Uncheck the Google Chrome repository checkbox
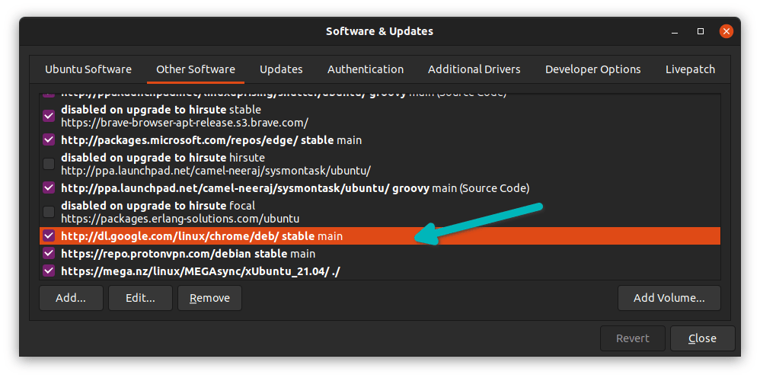This screenshot has height=378, width=760. click(49, 236)
